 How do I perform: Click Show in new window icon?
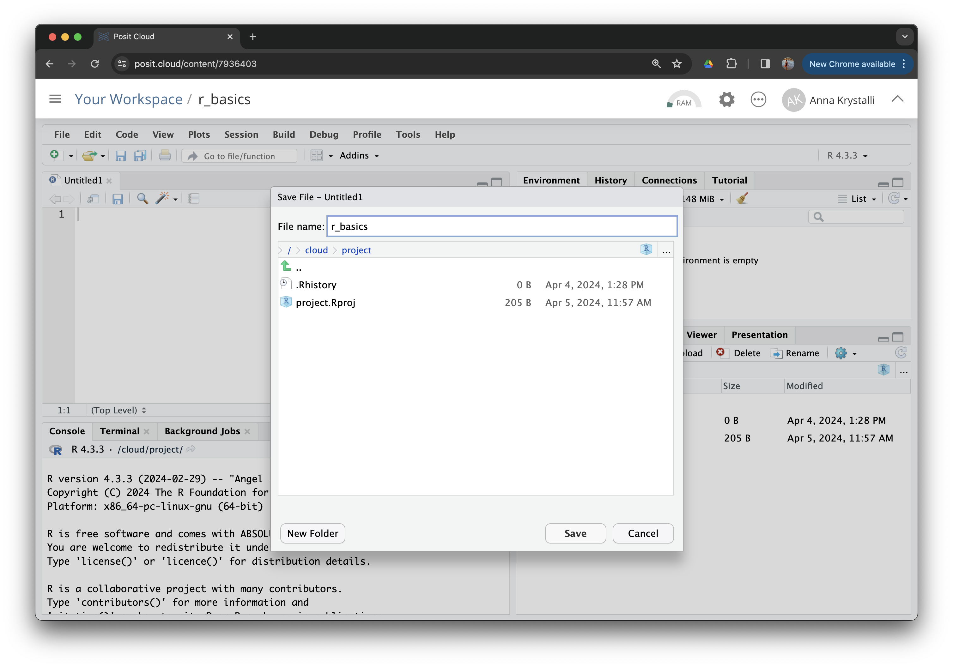(93, 199)
